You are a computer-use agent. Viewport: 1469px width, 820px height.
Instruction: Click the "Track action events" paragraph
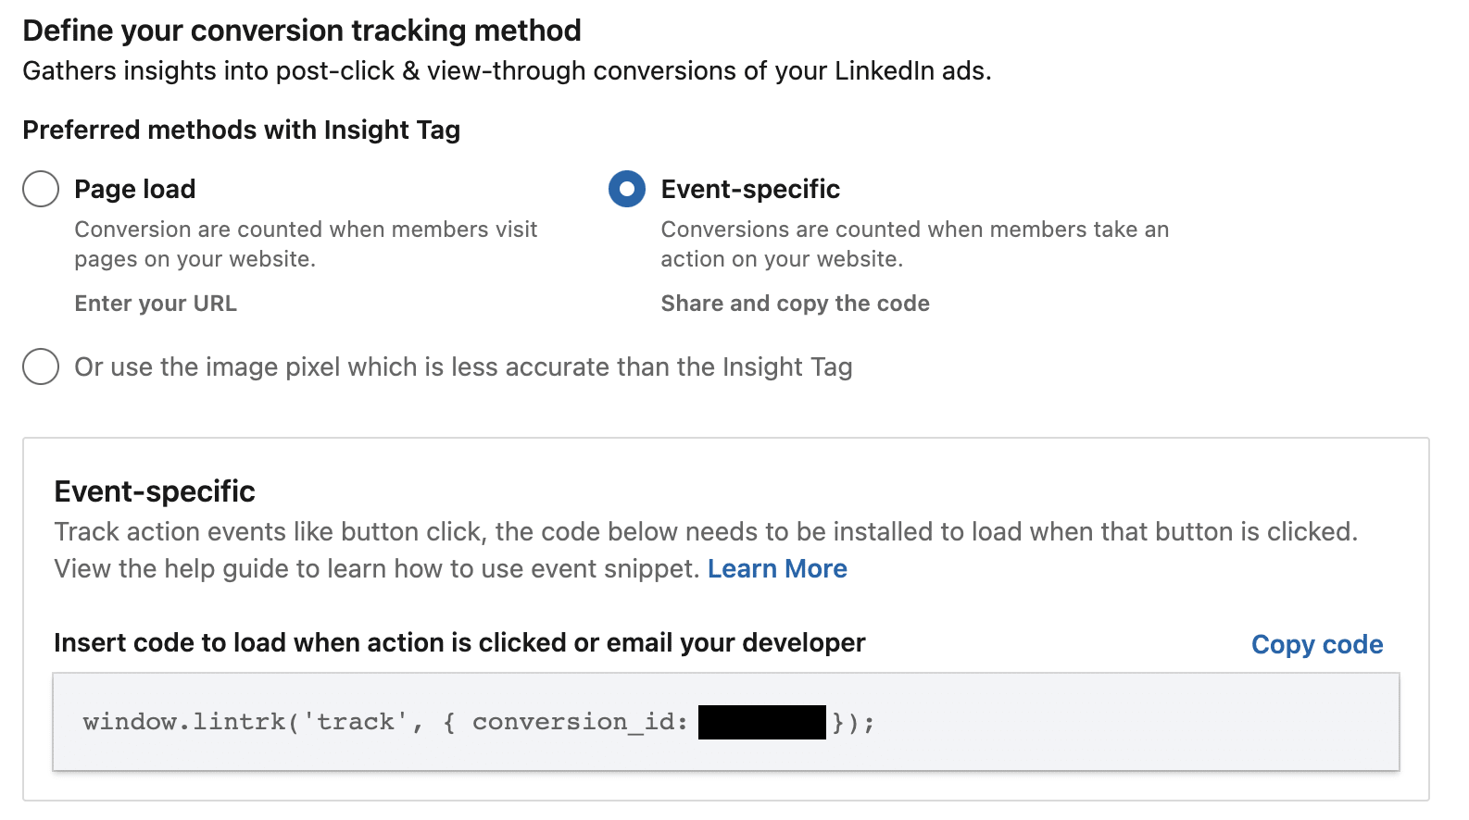[706, 550]
